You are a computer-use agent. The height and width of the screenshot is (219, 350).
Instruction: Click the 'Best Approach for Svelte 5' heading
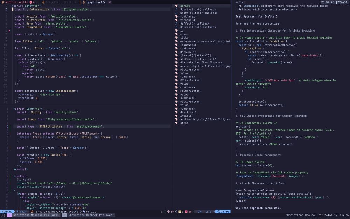point(256,16)
